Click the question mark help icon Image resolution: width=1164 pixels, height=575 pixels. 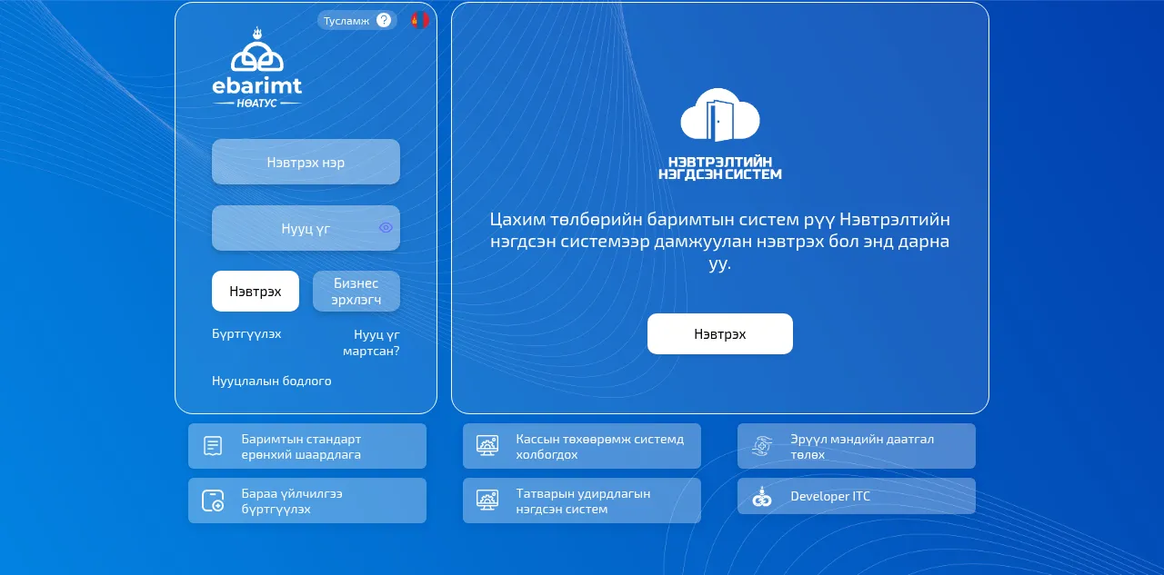[x=384, y=20]
